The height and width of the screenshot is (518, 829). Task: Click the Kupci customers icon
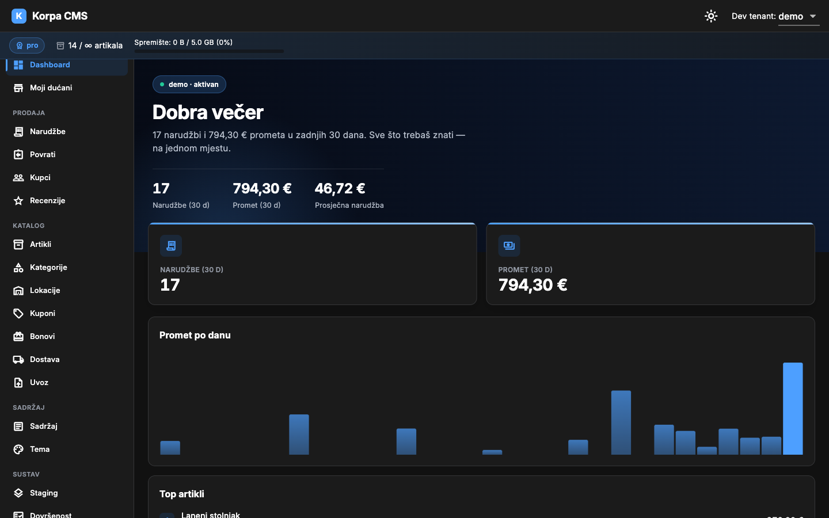pos(18,178)
